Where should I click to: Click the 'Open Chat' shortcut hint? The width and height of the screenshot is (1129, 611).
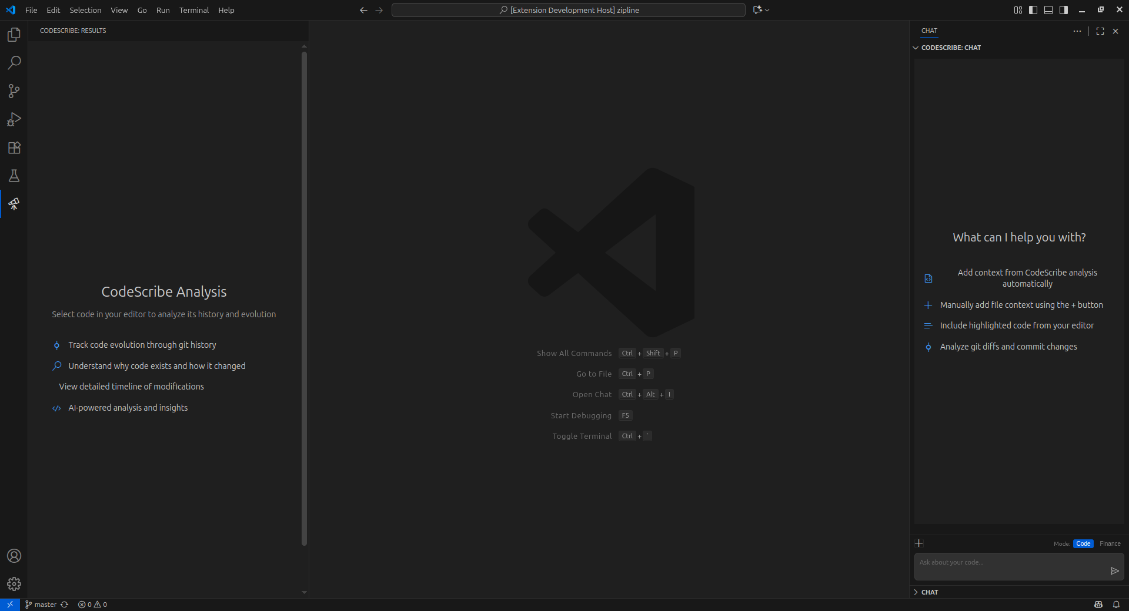point(623,394)
